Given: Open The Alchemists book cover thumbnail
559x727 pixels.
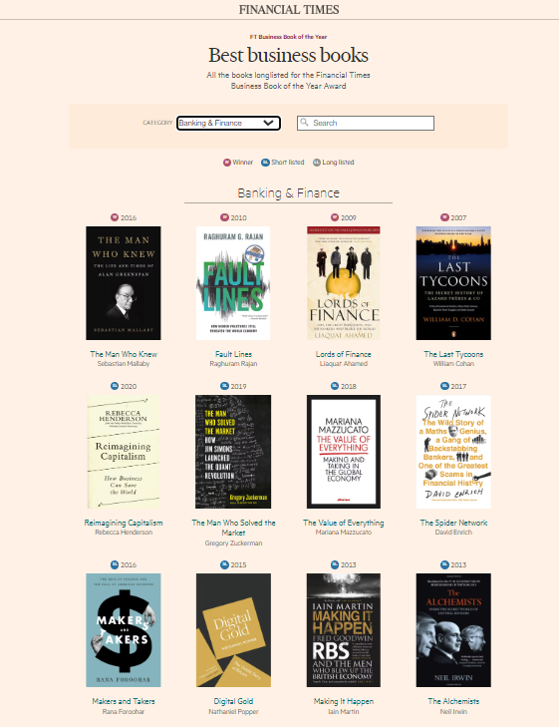Looking at the screenshot, I should pyautogui.click(x=453, y=630).
